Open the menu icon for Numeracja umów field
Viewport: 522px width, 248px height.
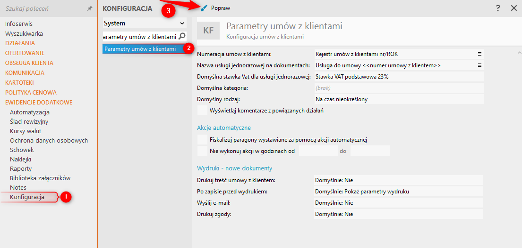[x=479, y=54]
